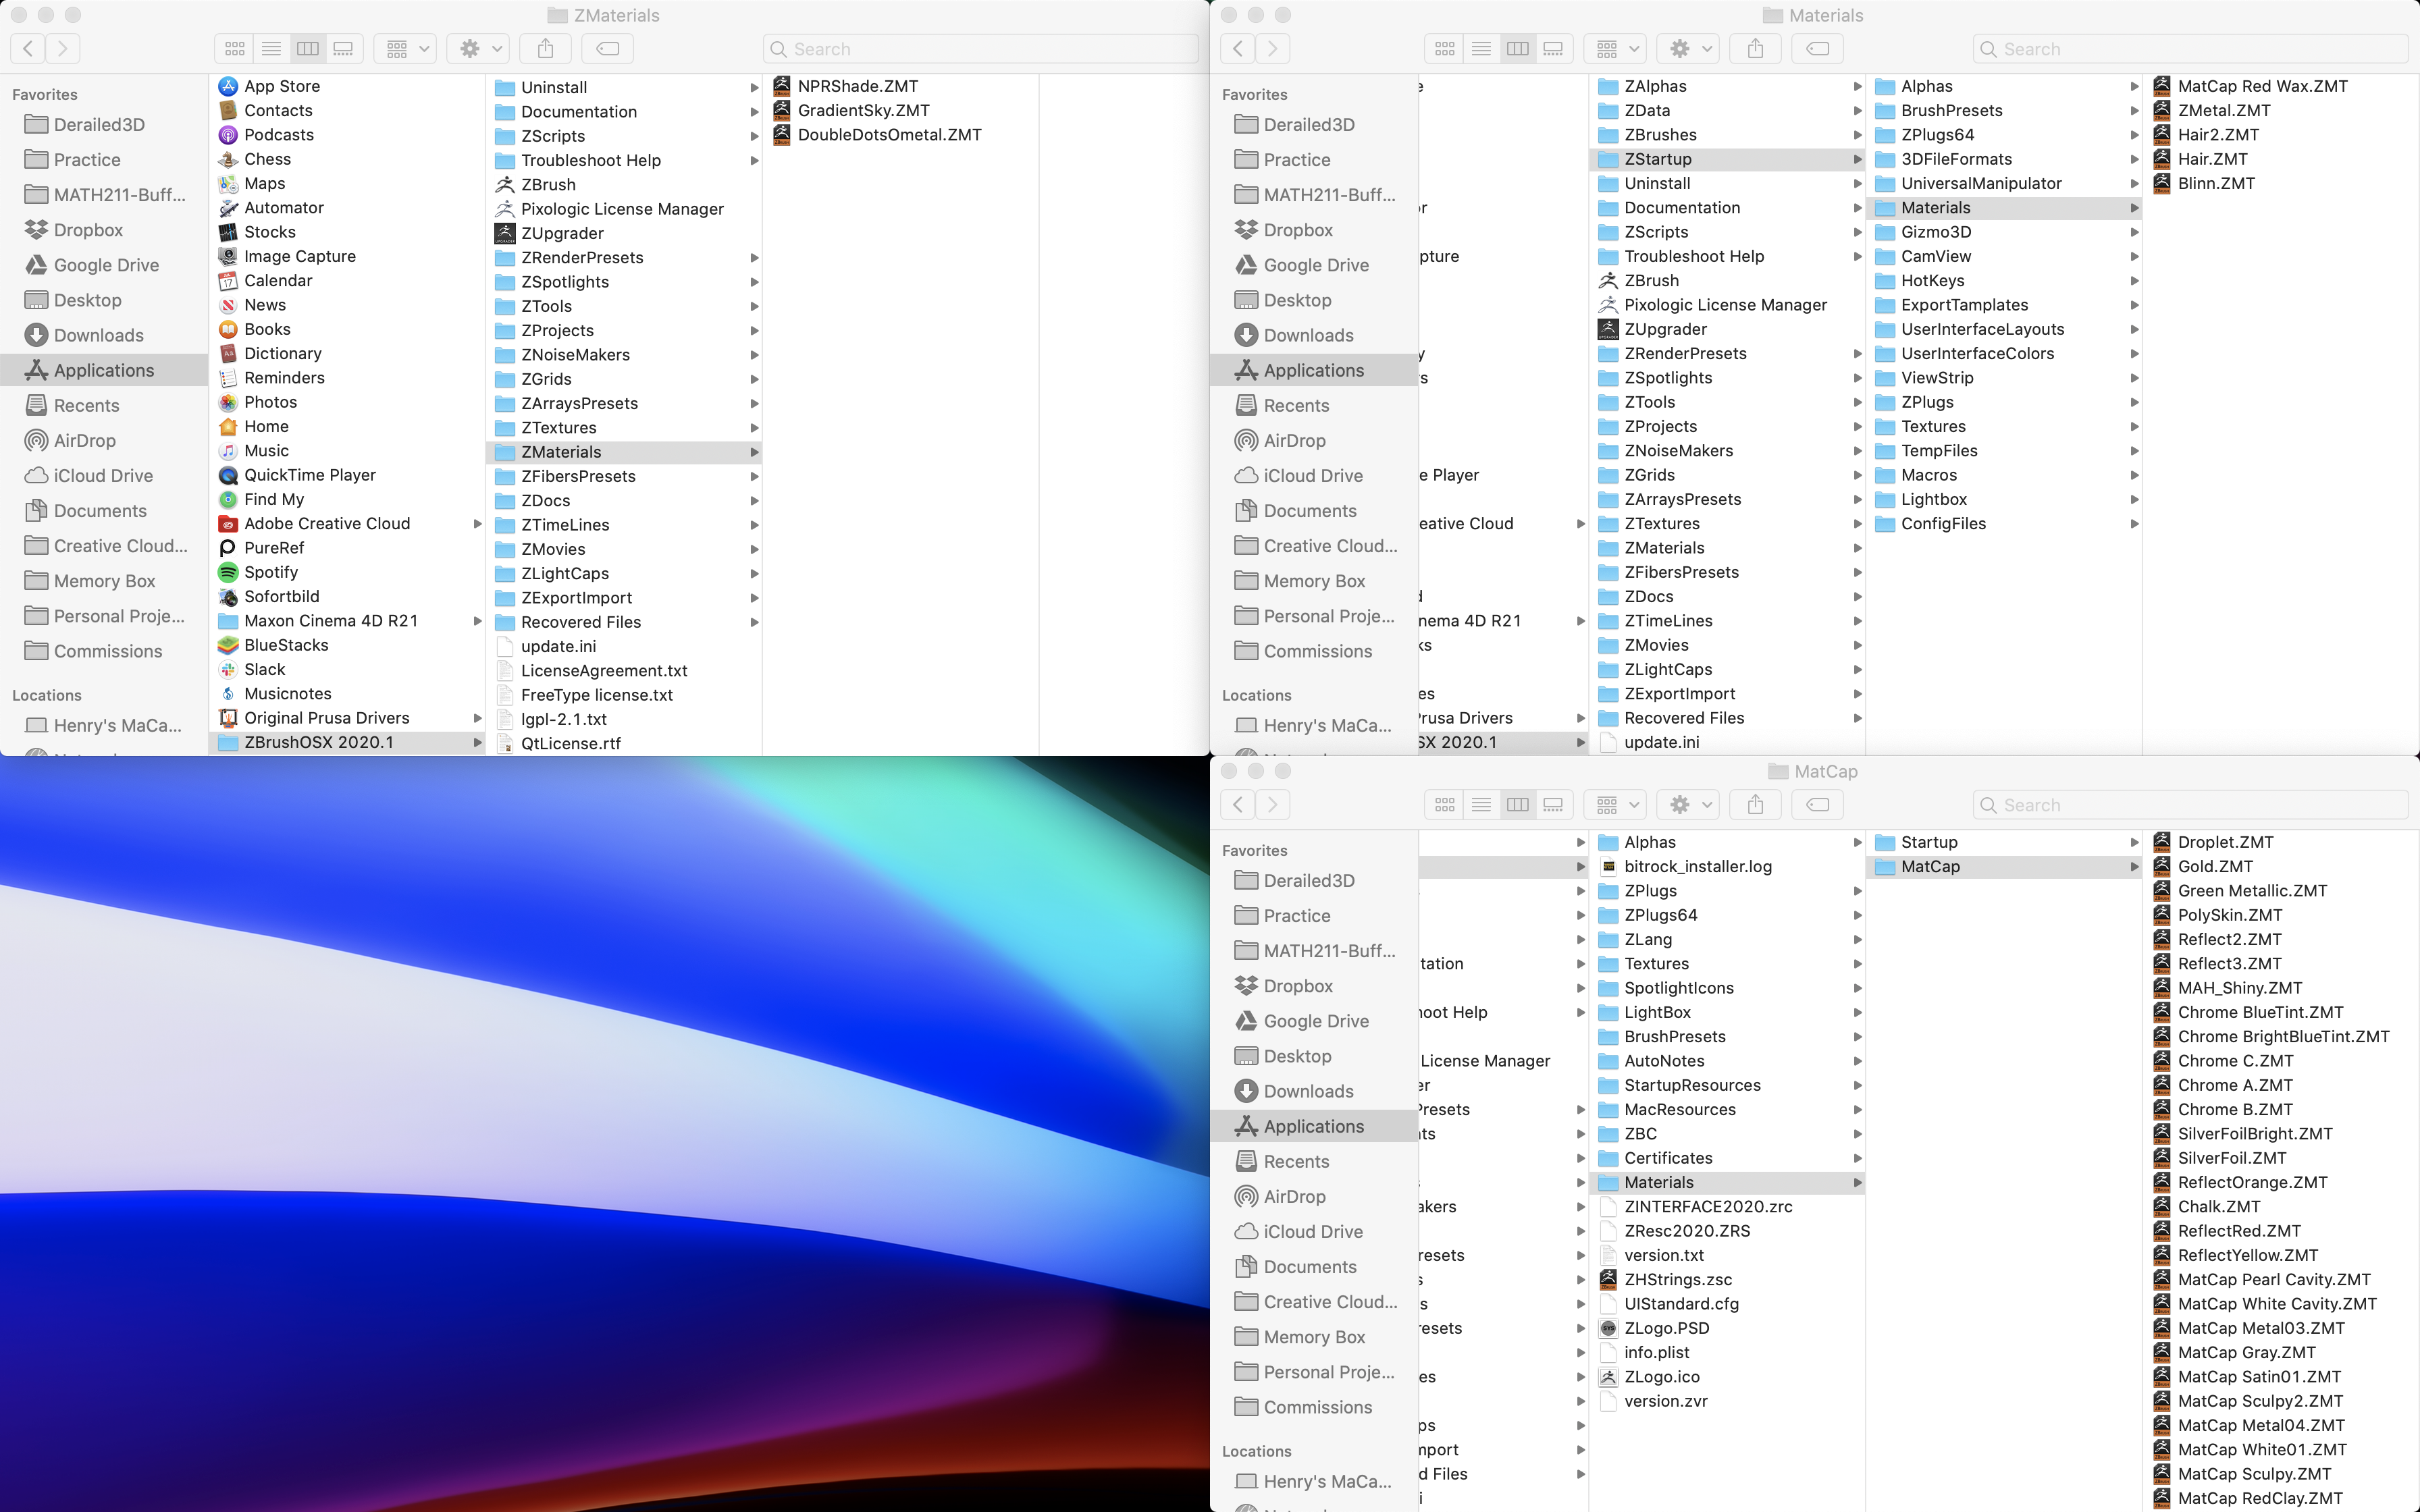
Task: Open Google Drive in MatCap window sidebar
Action: (1315, 1021)
